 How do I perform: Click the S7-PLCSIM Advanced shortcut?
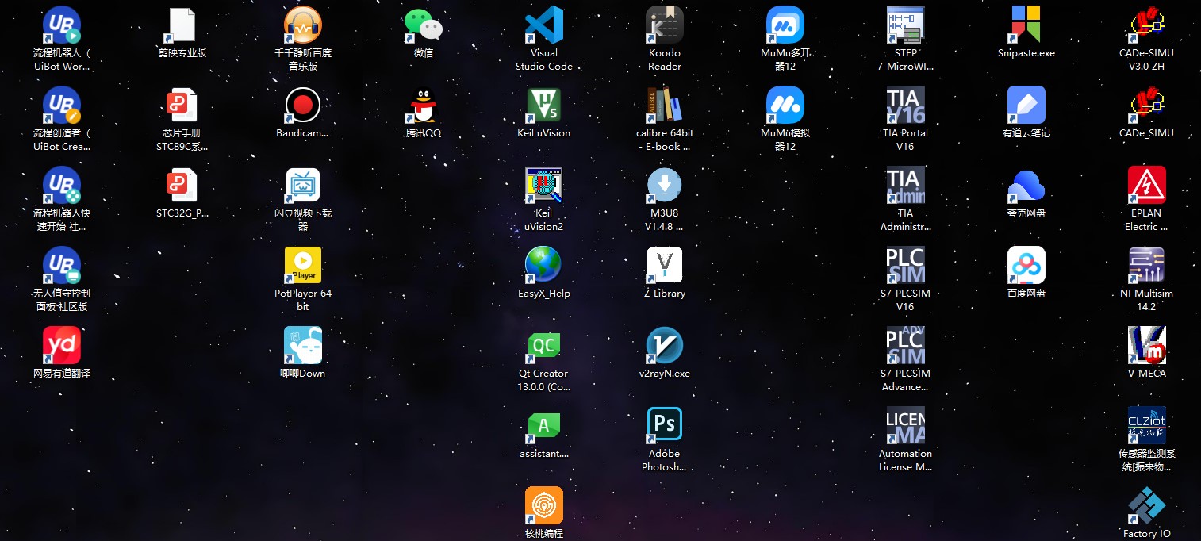click(x=906, y=346)
